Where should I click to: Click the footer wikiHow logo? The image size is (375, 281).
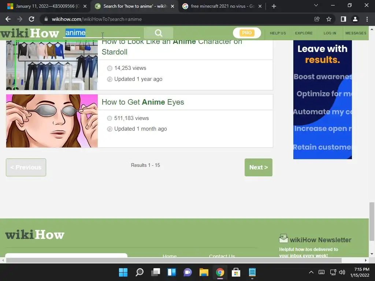tap(35, 235)
